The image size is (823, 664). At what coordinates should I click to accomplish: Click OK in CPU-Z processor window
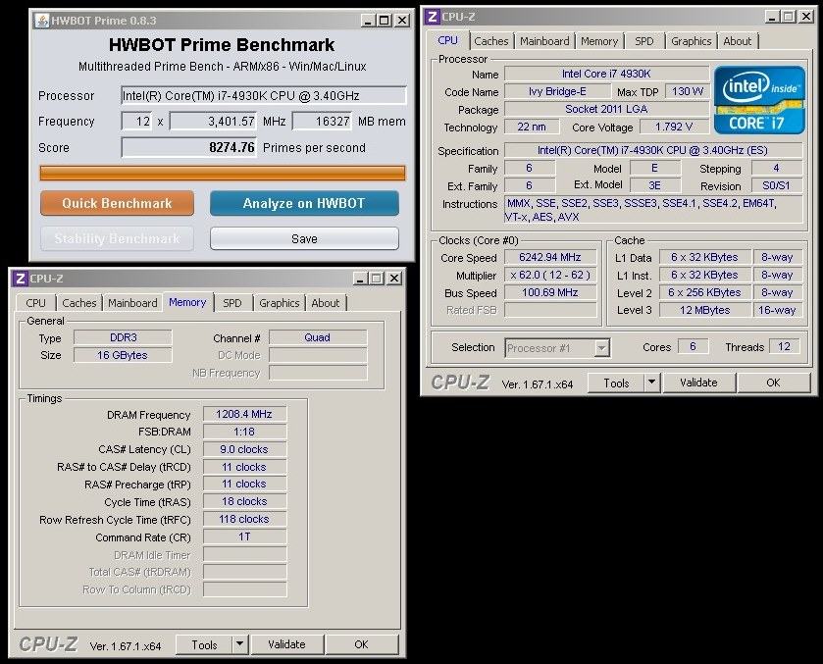point(773,383)
